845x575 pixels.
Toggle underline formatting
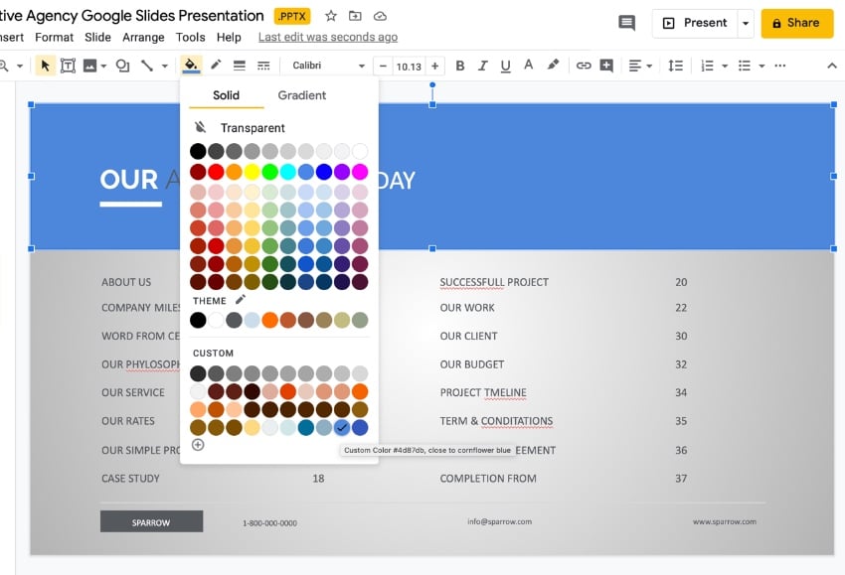[x=506, y=66]
